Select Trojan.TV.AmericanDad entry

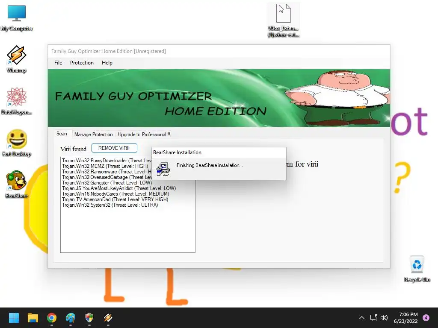tap(115, 199)
